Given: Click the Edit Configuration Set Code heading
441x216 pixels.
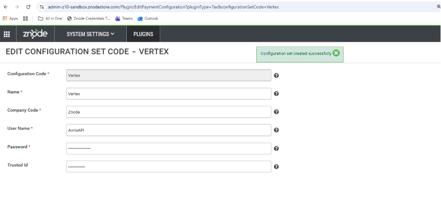Looking at the screenshot, I should (87, 52).
